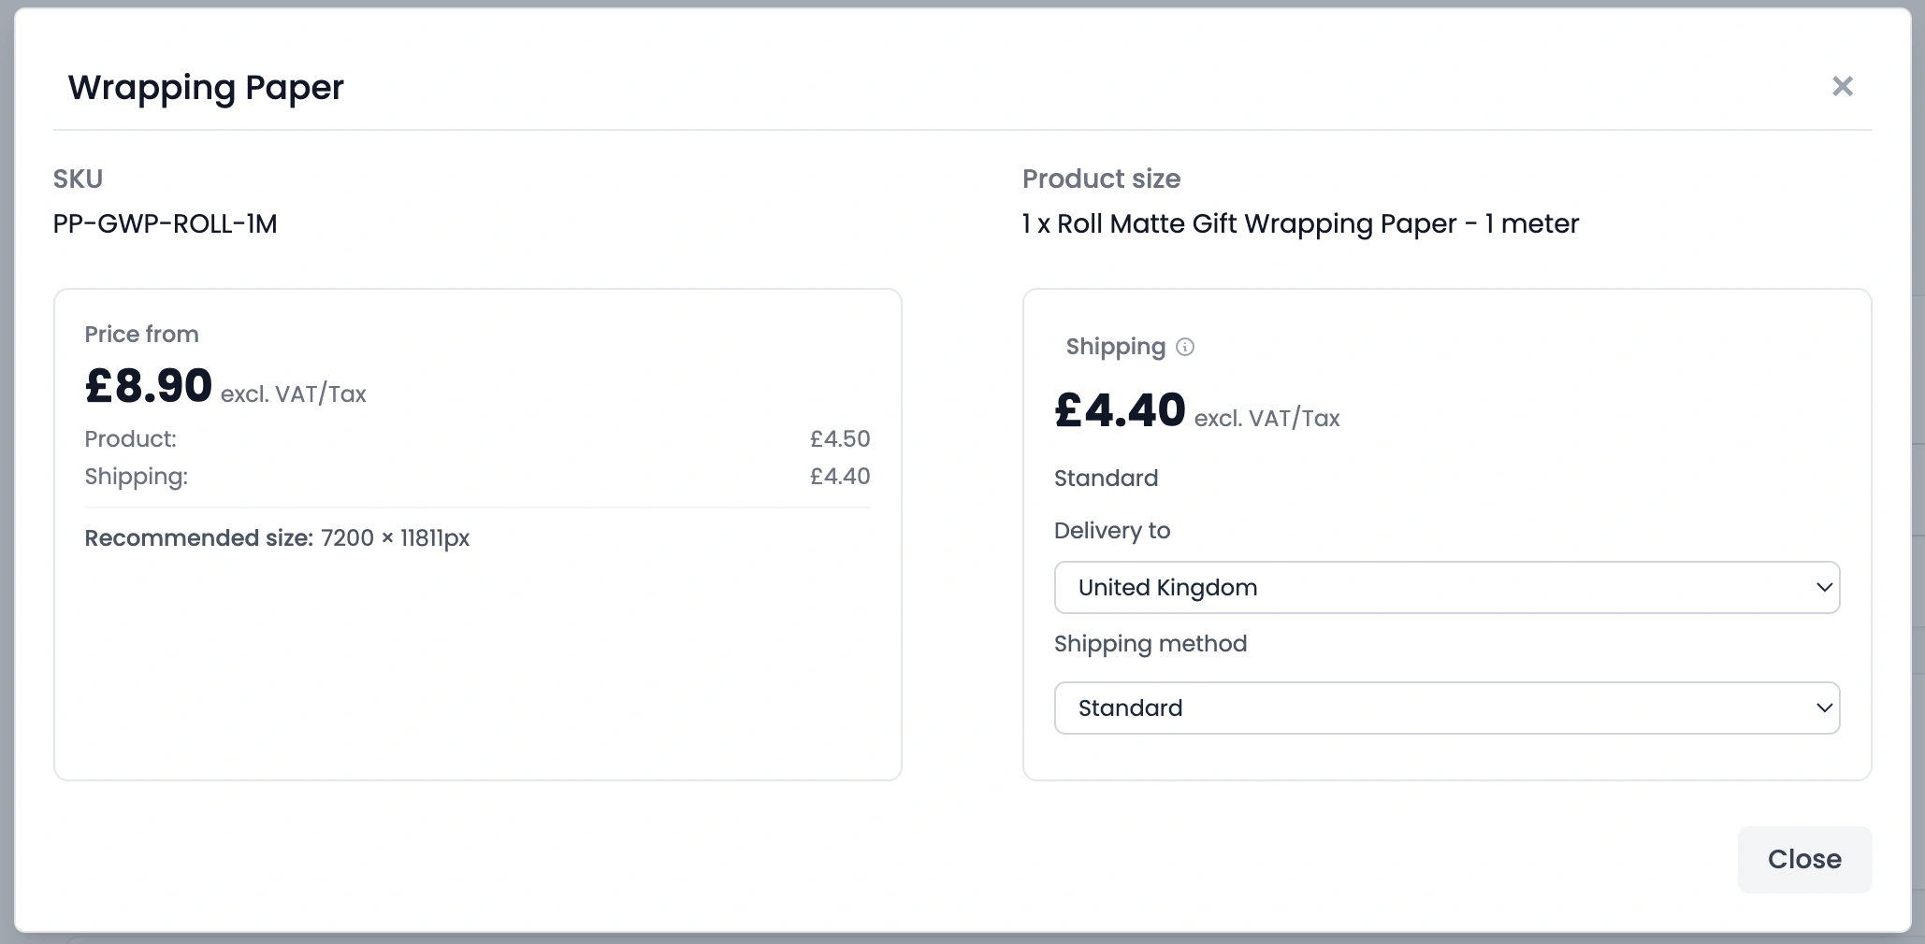This screenshot has width=1925, height=944.
Task: Click the Close button
Action: pos(1804,860)
